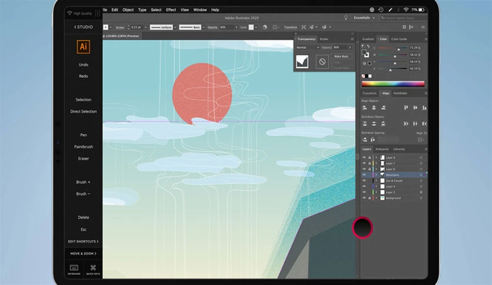Click the Transform link in control bar
Viewport: 492px width, 285px height.
(291, 27)
